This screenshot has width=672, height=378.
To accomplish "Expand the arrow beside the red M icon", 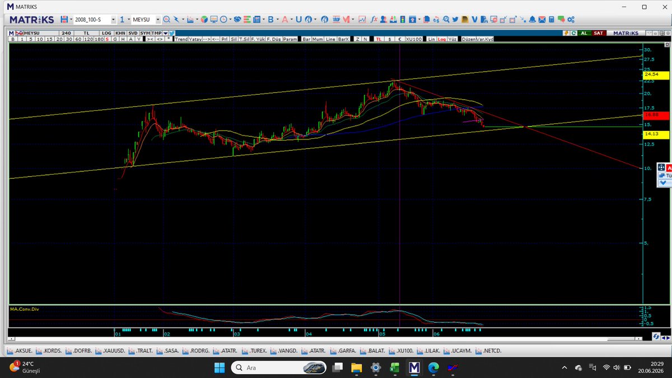I will [353, 20].
